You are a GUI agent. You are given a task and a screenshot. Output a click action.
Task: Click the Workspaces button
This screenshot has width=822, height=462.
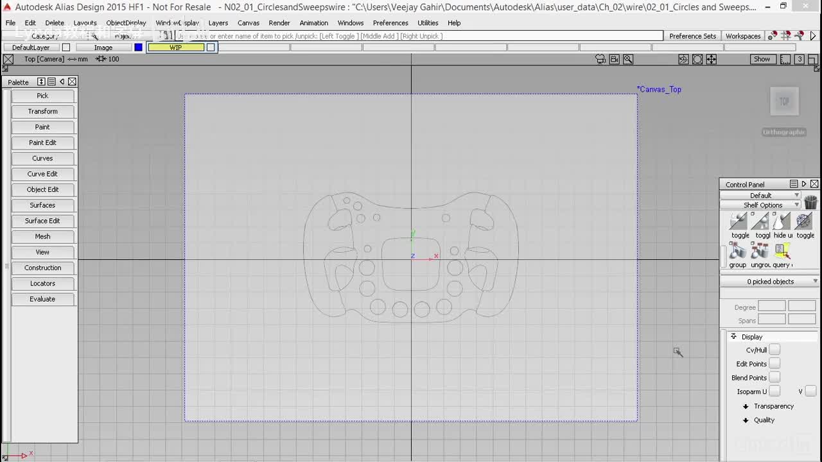pos(743,36)
